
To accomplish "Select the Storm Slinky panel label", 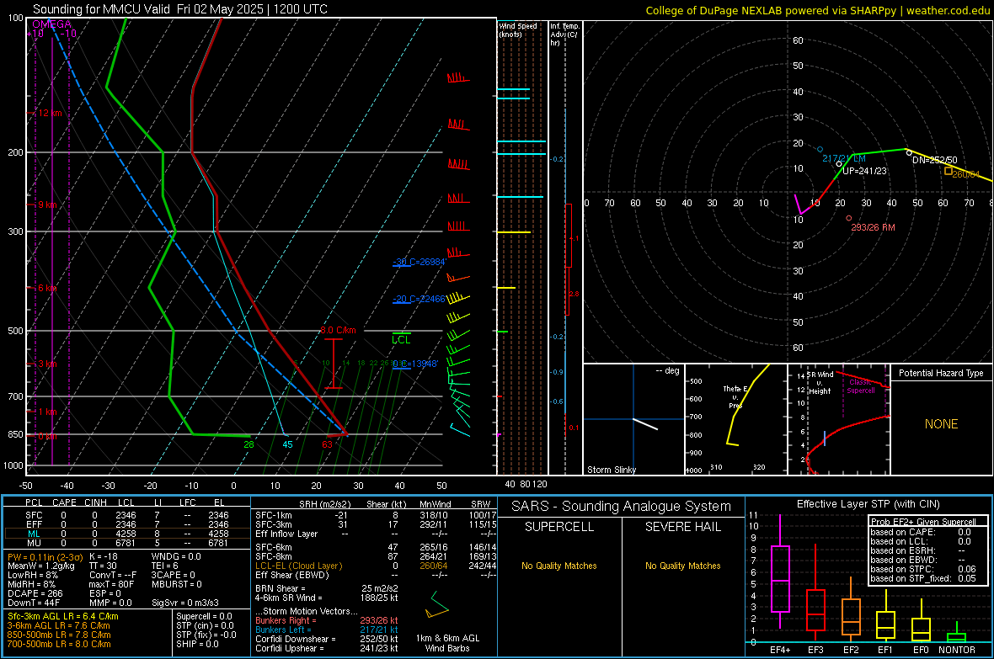I will tap(612, 470).
